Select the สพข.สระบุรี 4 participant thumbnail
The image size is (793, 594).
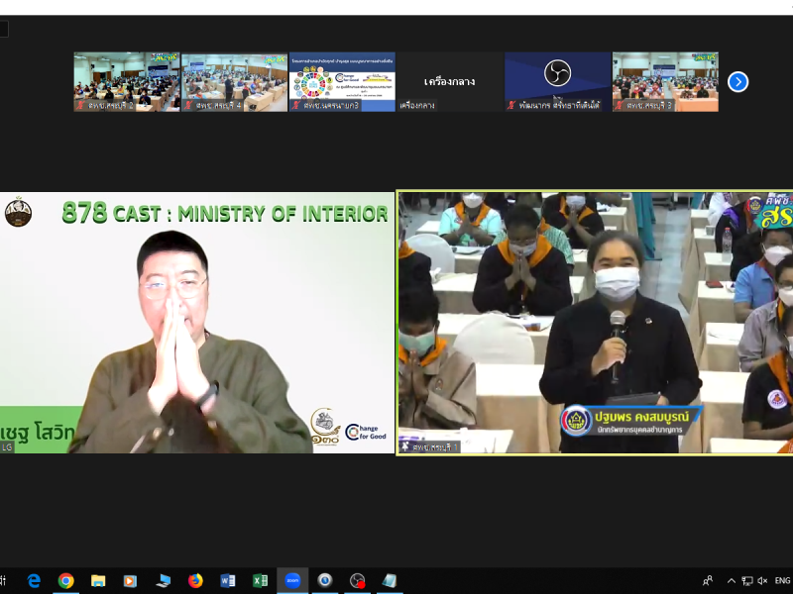point(234,82)
